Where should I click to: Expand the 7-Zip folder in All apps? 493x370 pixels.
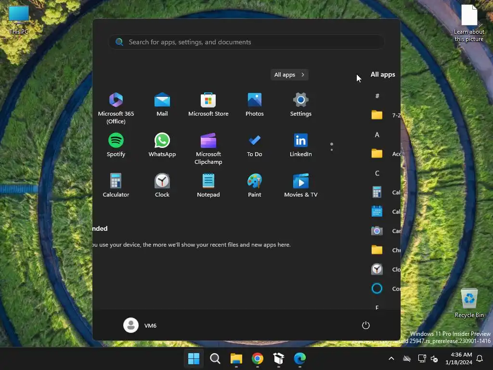pos(386,115)
